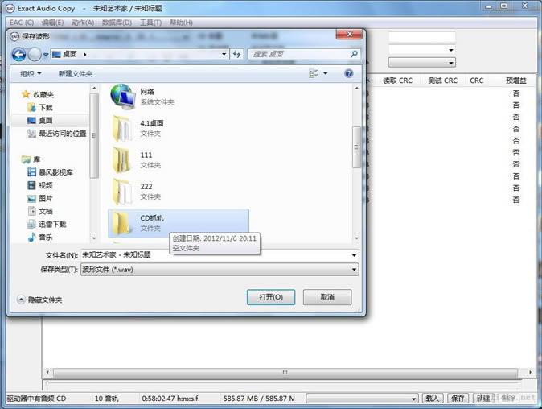Open the 动作(A) menu

coord(83,23)
